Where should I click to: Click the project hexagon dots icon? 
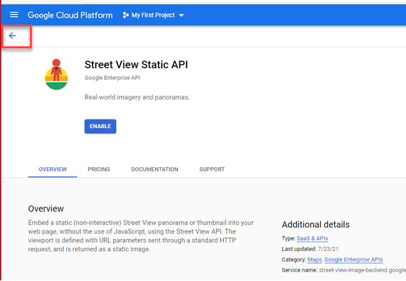pyautogui.click(x=125, y=15)
